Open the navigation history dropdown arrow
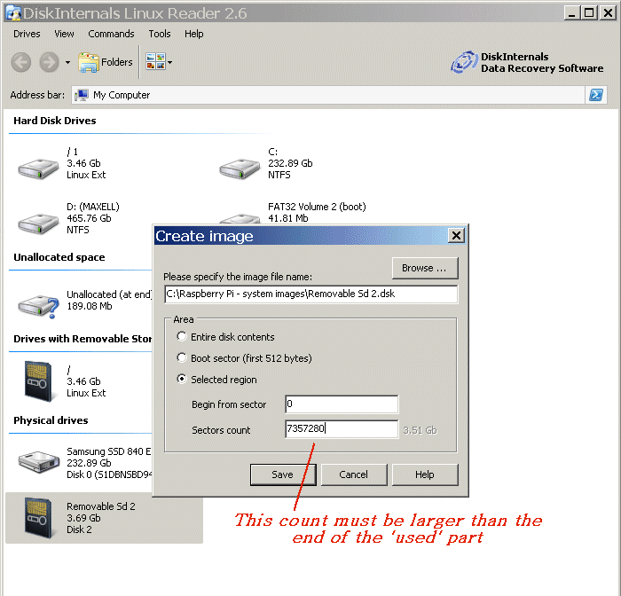This screenshot has height=596, width=621. pyautogui.click(x=67, y=63)
